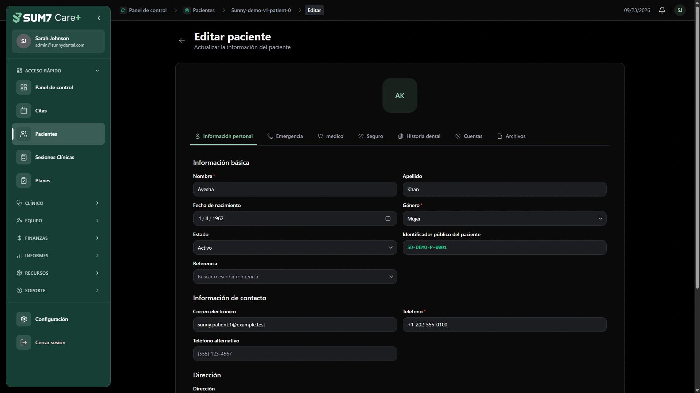The height and width of the screenshot is (393, 700).
Task: Switch to the Historia dental tab
Action: coord(419,136)
